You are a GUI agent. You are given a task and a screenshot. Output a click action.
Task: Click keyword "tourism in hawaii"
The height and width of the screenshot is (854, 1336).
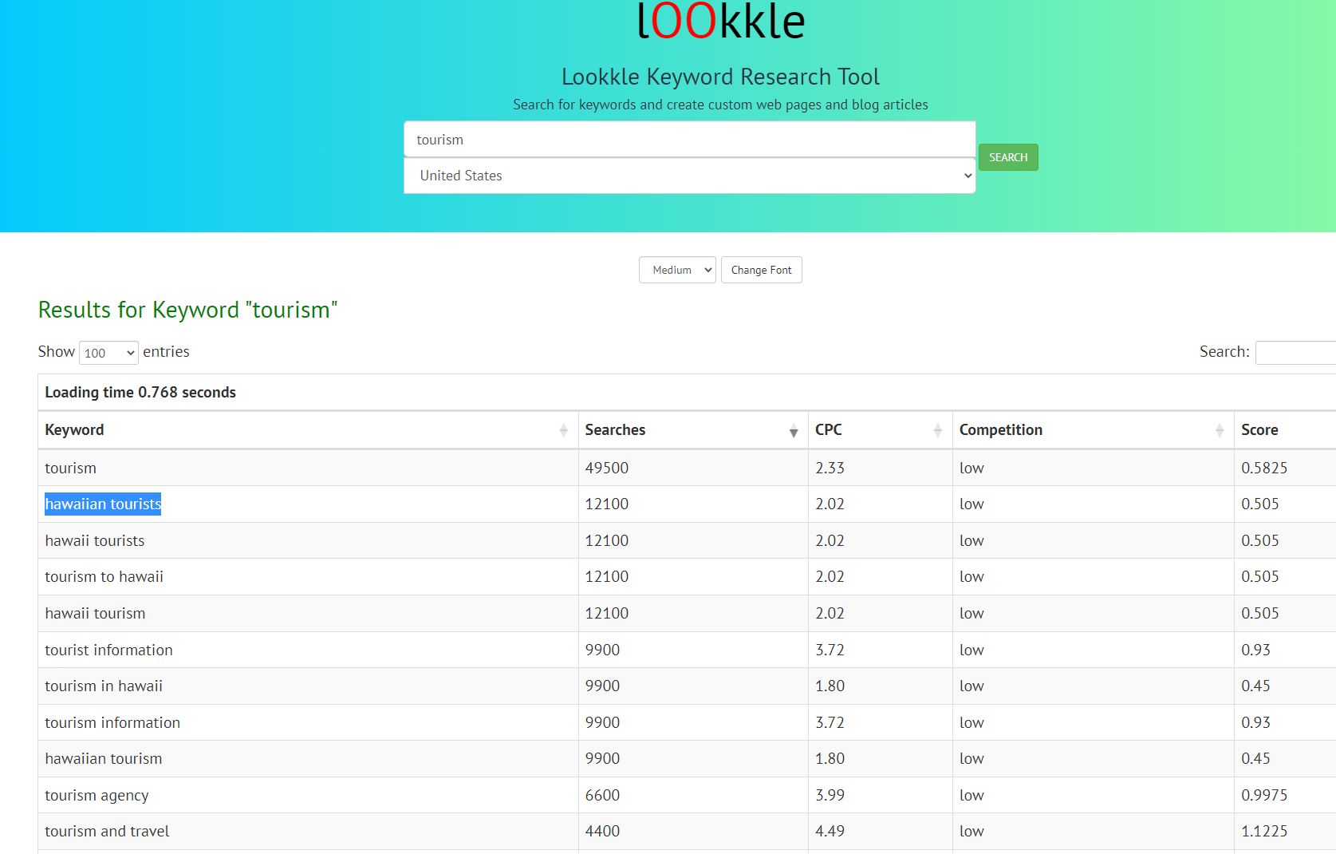[104, 686]
